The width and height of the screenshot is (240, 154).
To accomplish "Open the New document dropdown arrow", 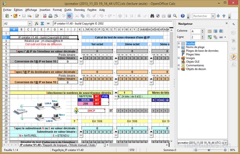I will click(x=11, y=16).
